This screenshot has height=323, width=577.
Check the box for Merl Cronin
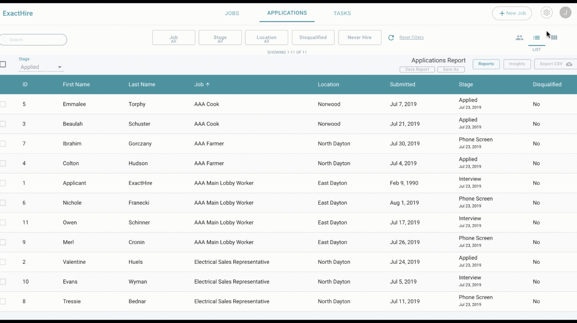coord(3,242)
